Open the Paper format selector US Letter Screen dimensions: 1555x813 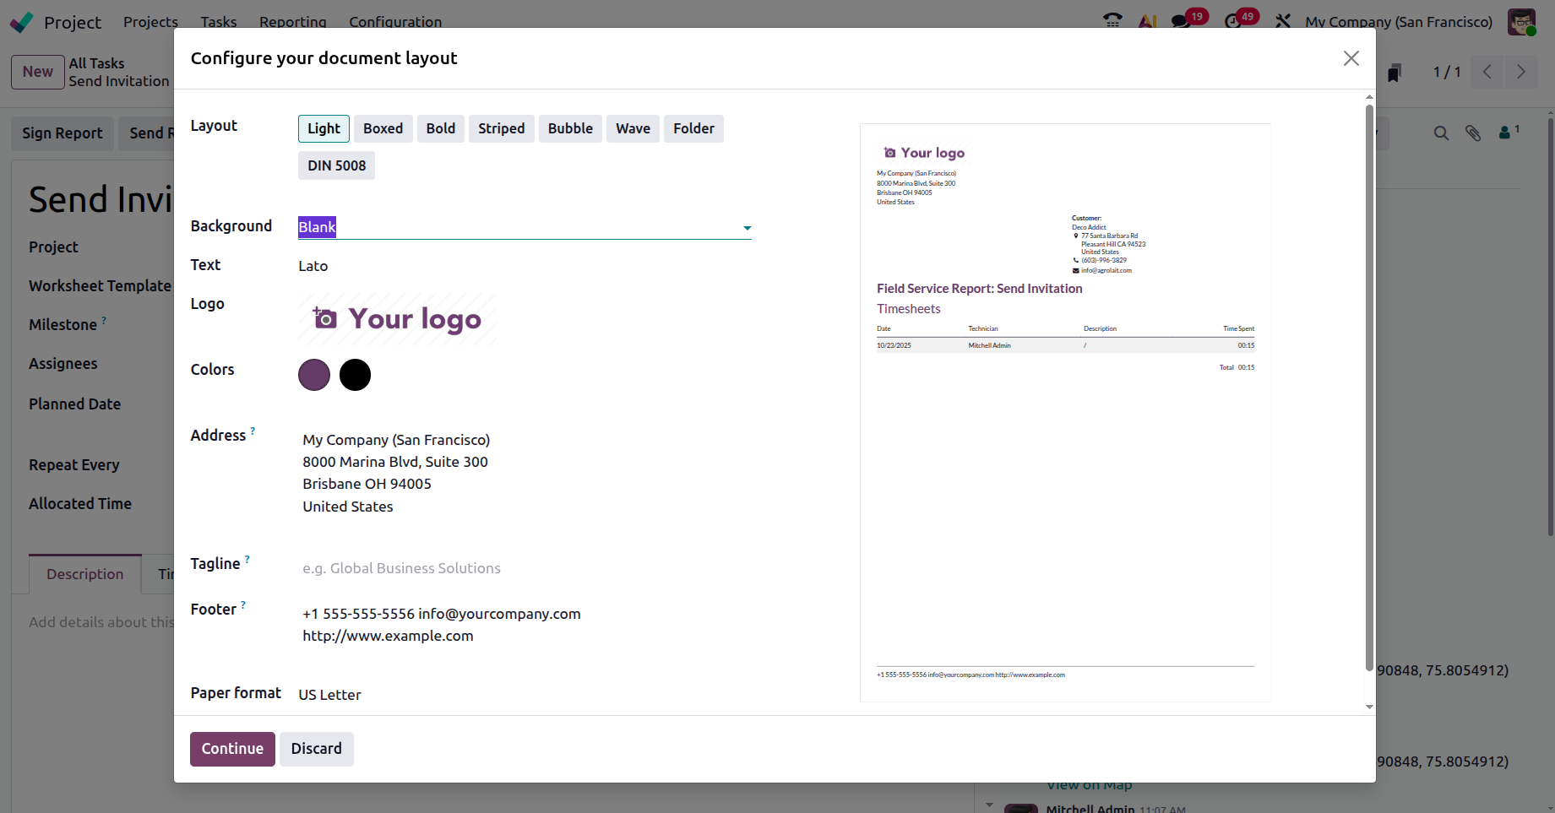(x=329, y=695)
